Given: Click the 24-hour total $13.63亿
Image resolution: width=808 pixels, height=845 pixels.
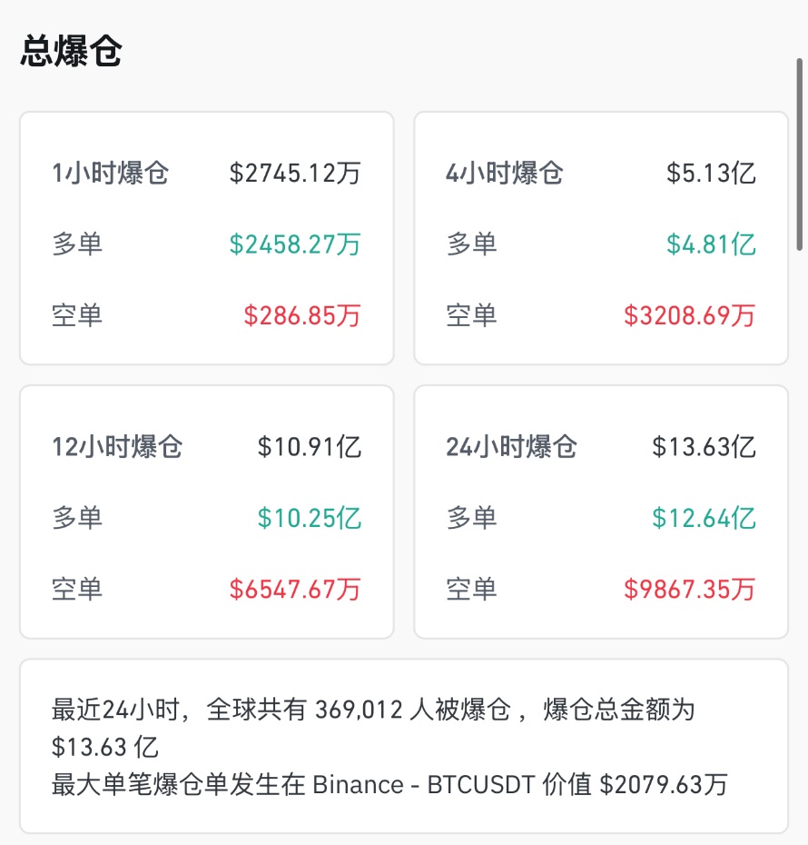Looking at the screenshot, I should [x=704, y=447].
